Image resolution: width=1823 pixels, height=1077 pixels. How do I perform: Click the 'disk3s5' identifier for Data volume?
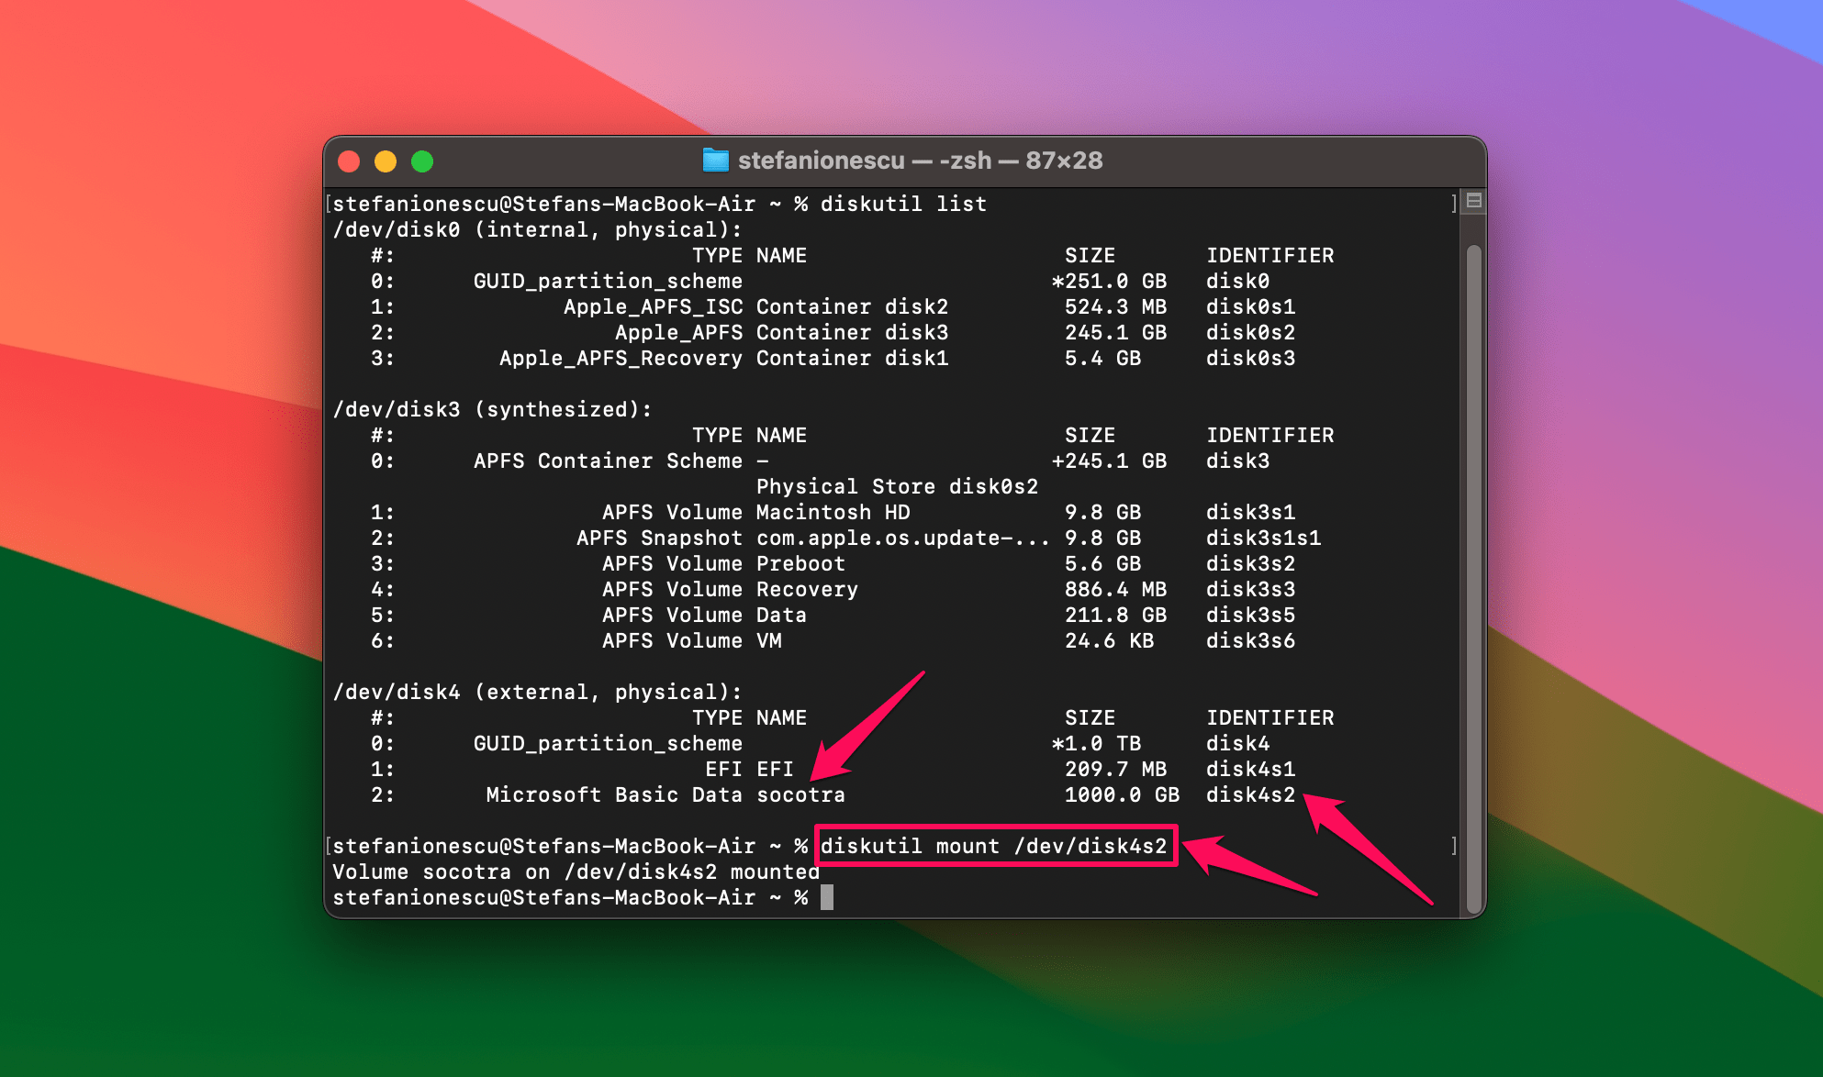tap(1250, 615)
